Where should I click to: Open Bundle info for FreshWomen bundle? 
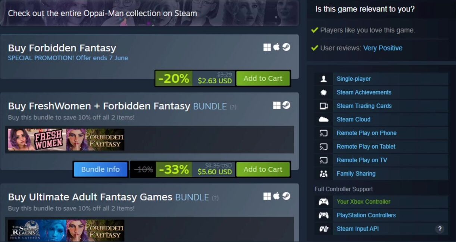point(100,169)
